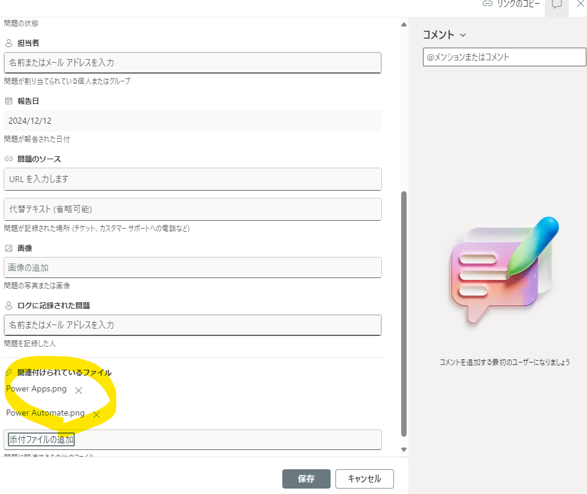The height and width of the screenshot is (494, 587).
Task: Click the 問題の写真または画像 description text
Action: (37, 286)
